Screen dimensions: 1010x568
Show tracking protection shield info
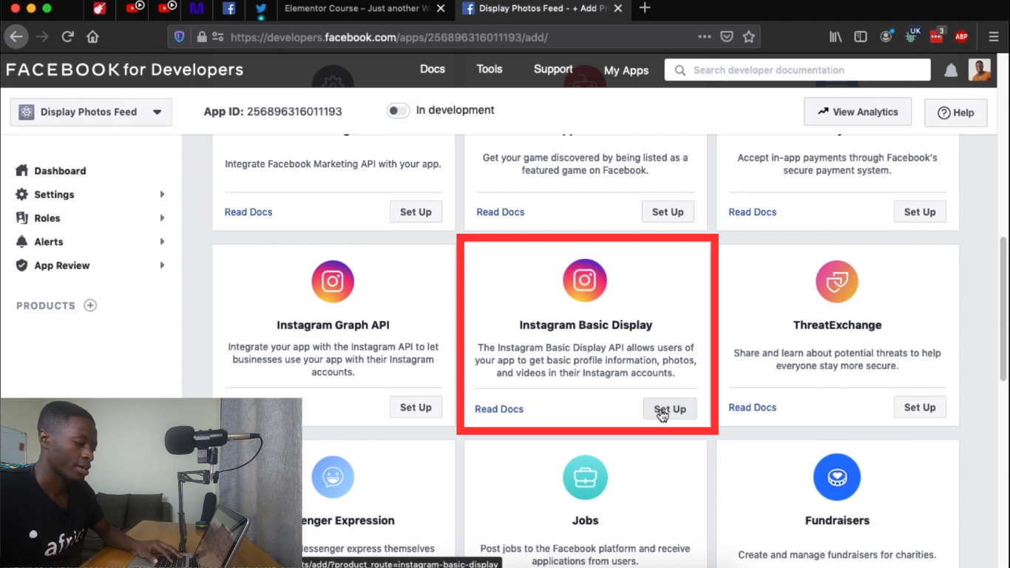click(180, 36)
